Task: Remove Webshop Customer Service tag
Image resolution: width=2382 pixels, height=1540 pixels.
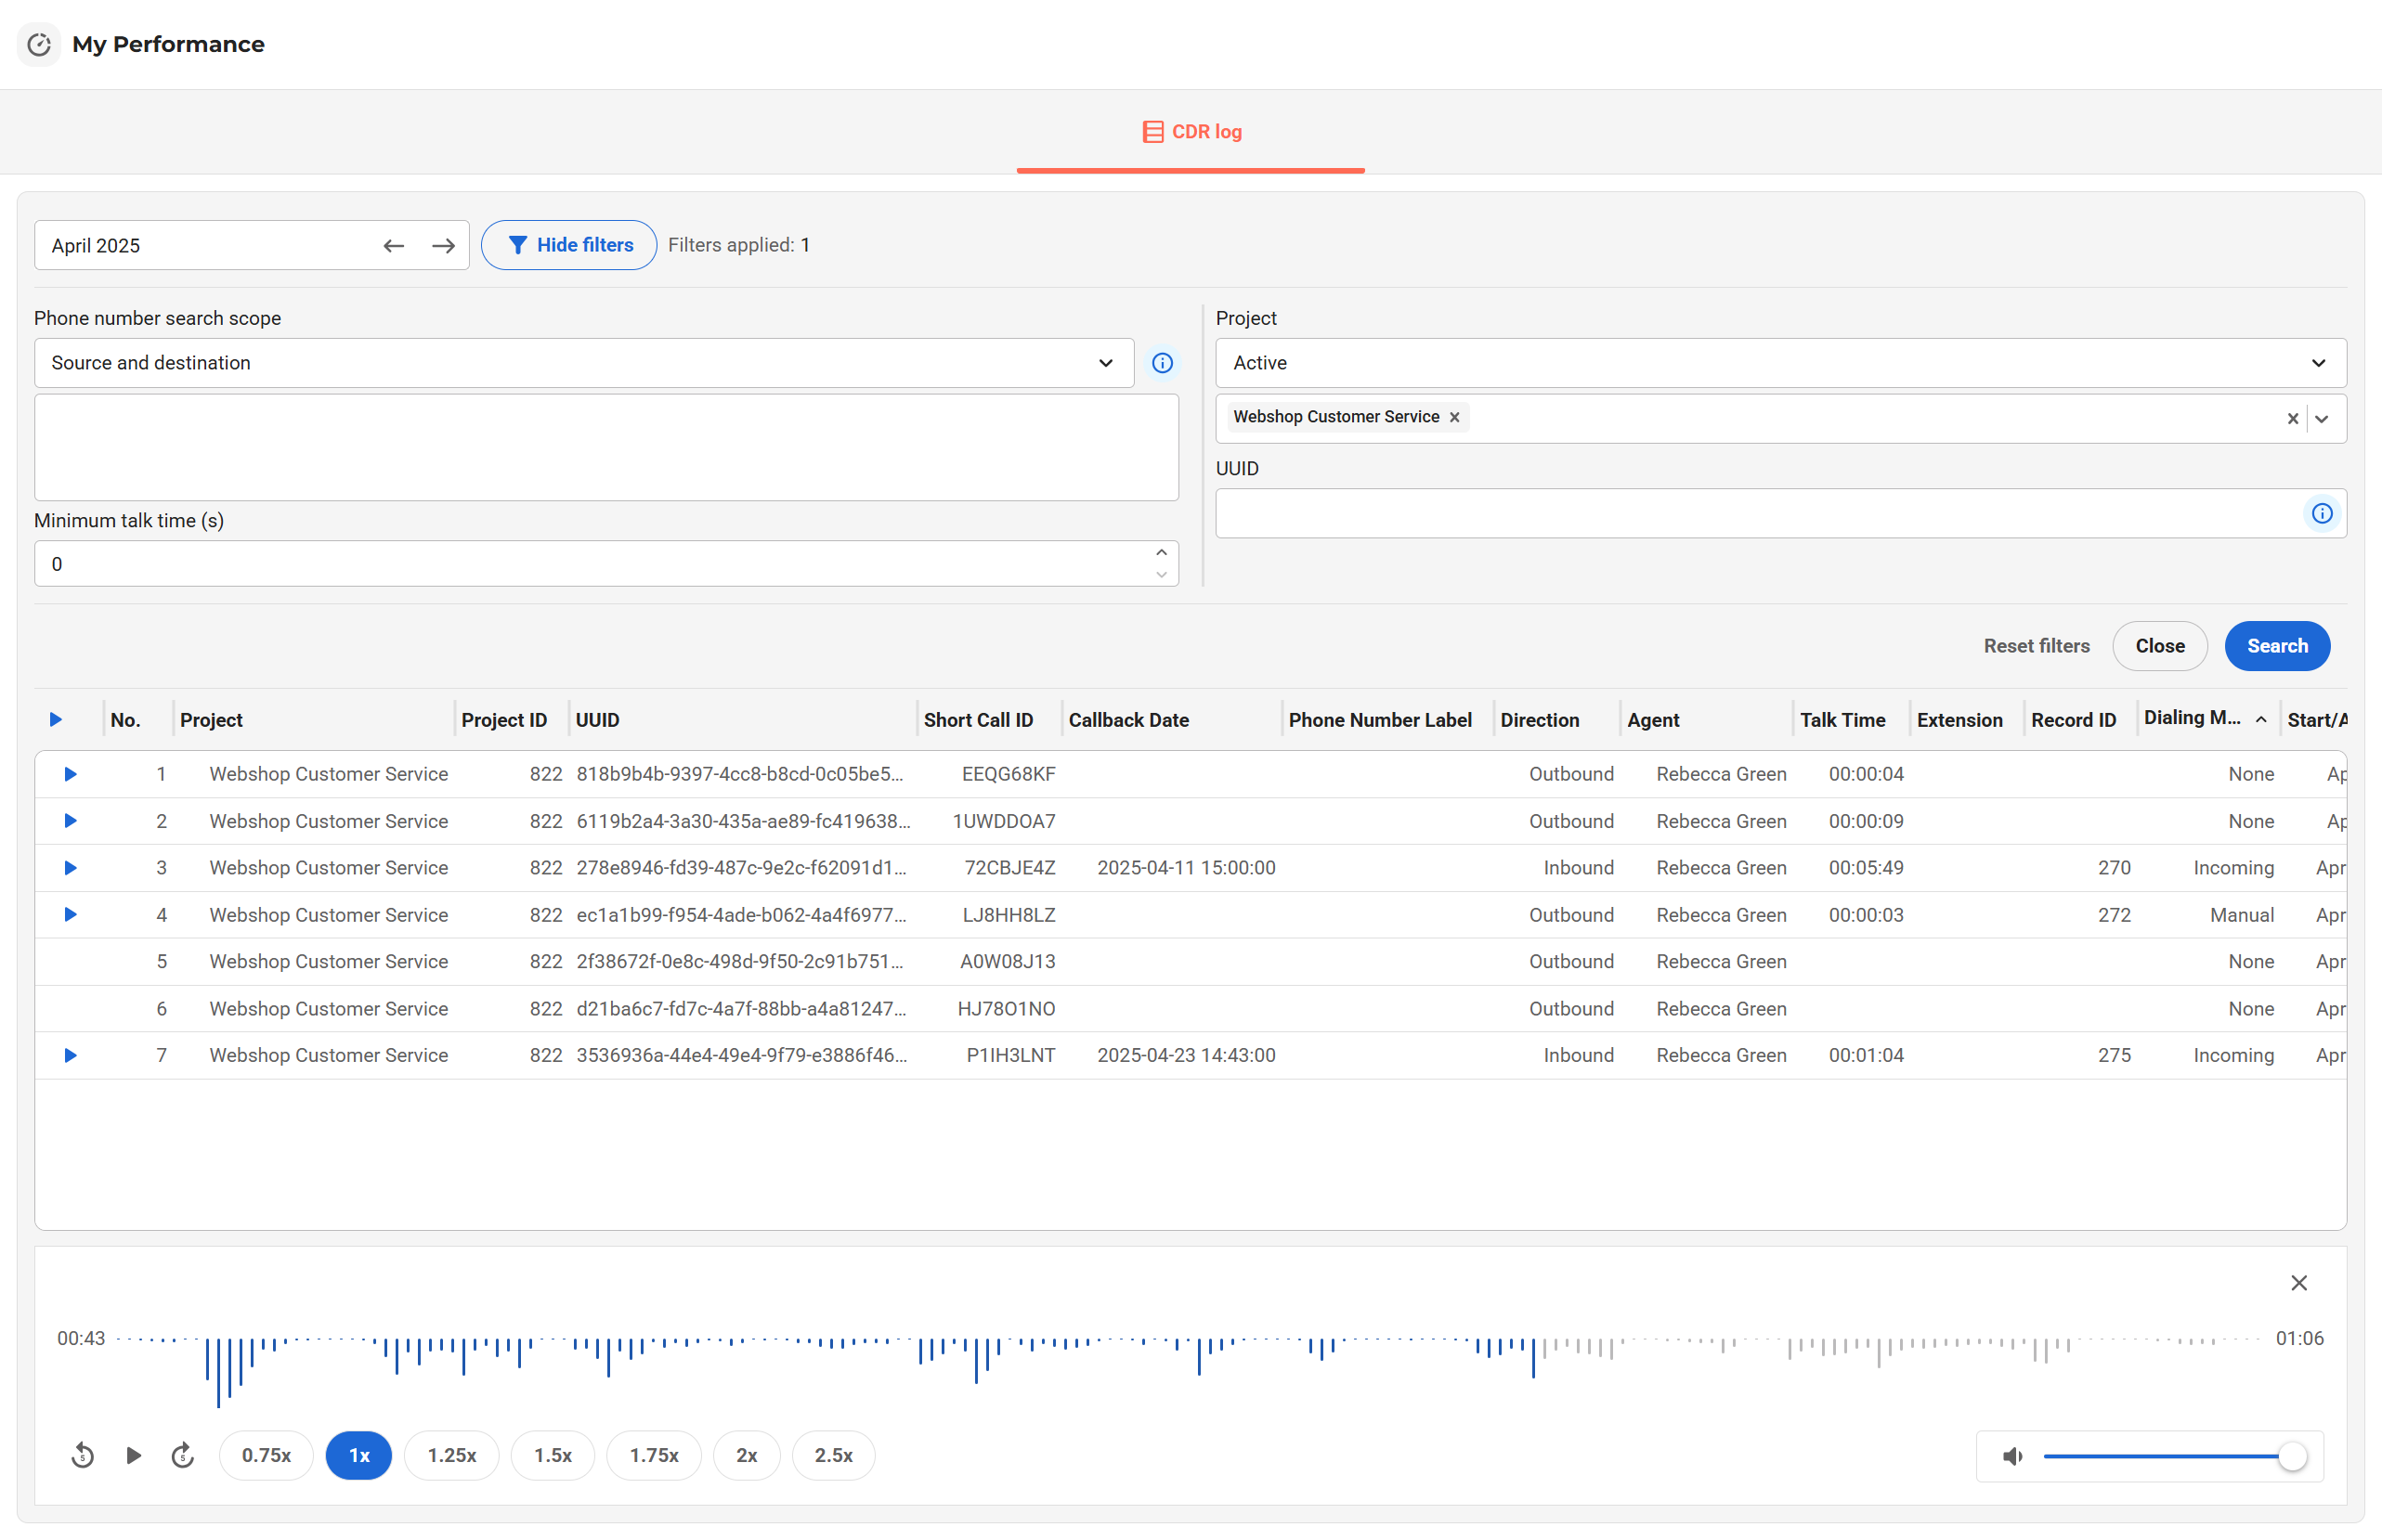Action: 1454,417
